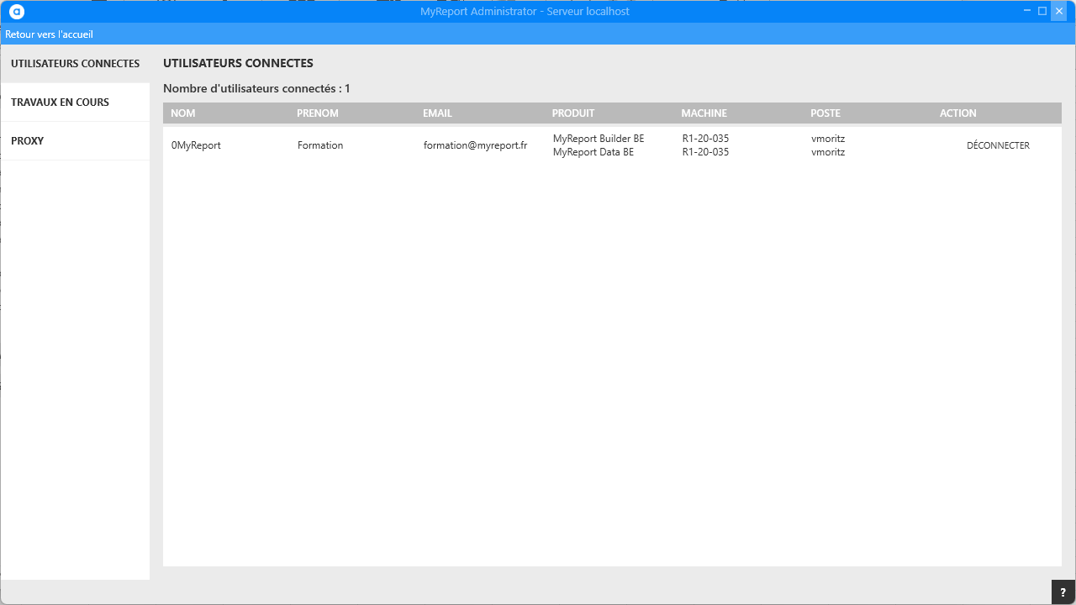Viewport: 1076px width, 605px height.
Task: Open the PROXY sidebar tab
Action: coord(27,141)
